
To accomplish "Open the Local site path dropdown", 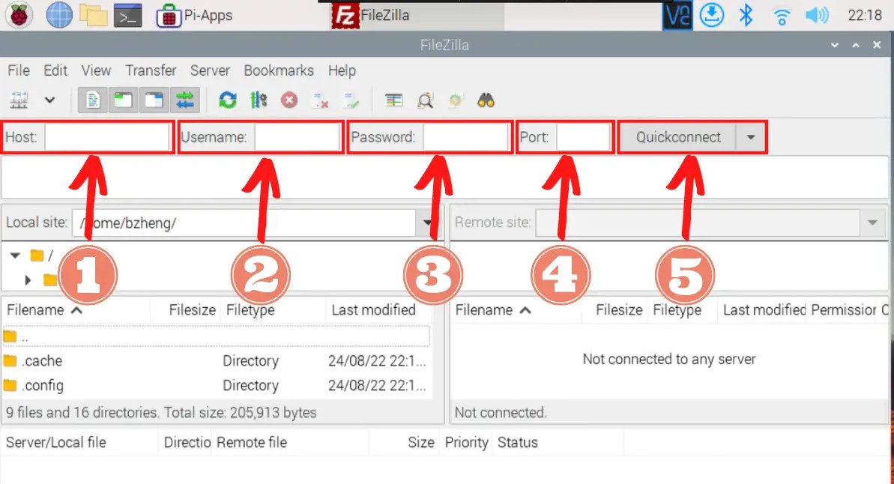I will (427, 223).
